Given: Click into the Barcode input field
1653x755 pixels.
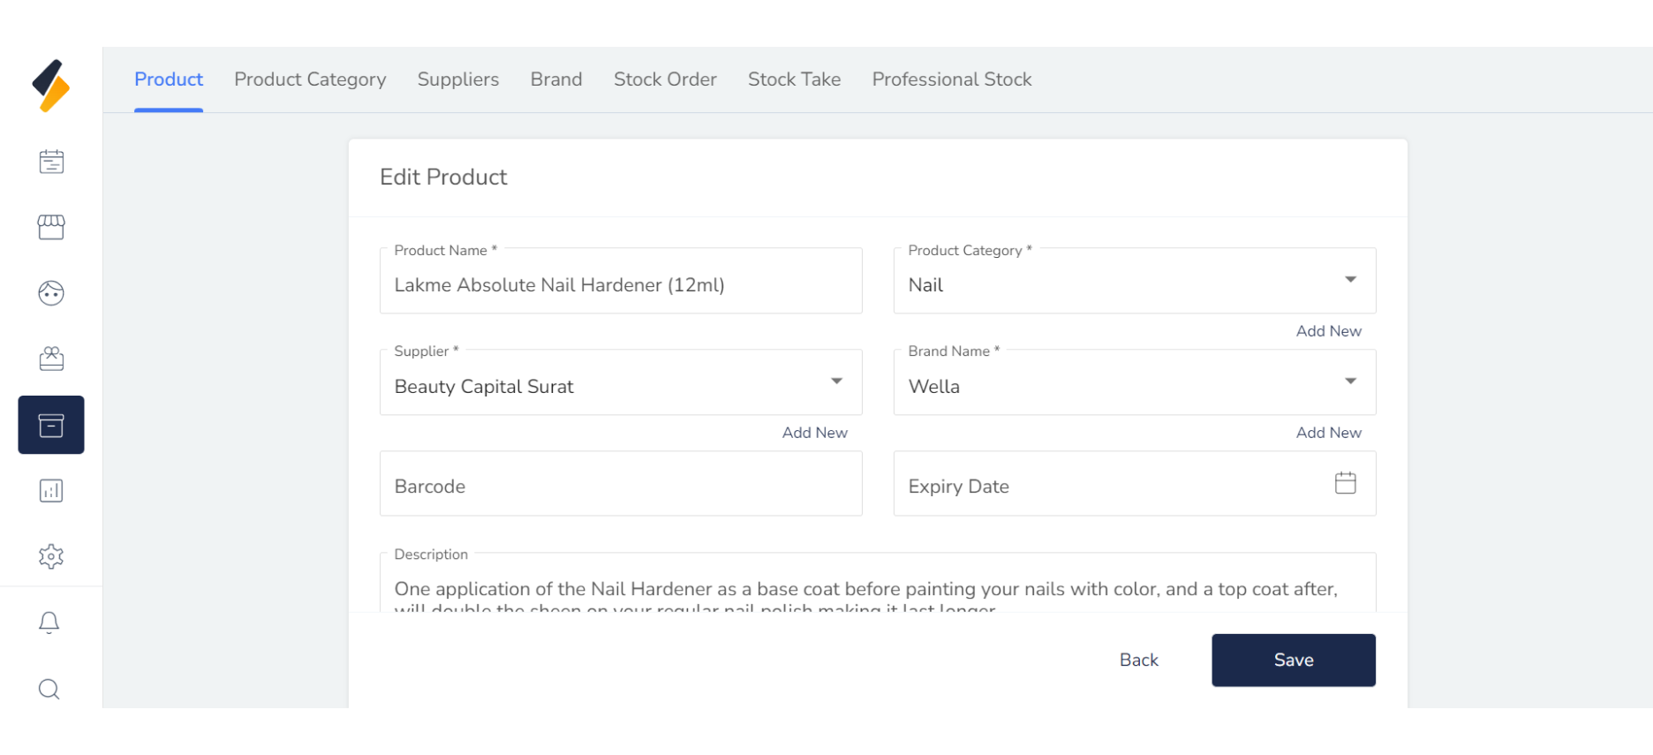Looking at the screenshot, I should (620, 485).
